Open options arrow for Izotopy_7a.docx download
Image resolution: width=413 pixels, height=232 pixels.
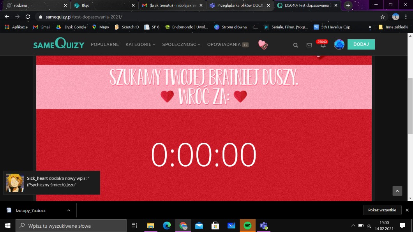click(69, 210)
